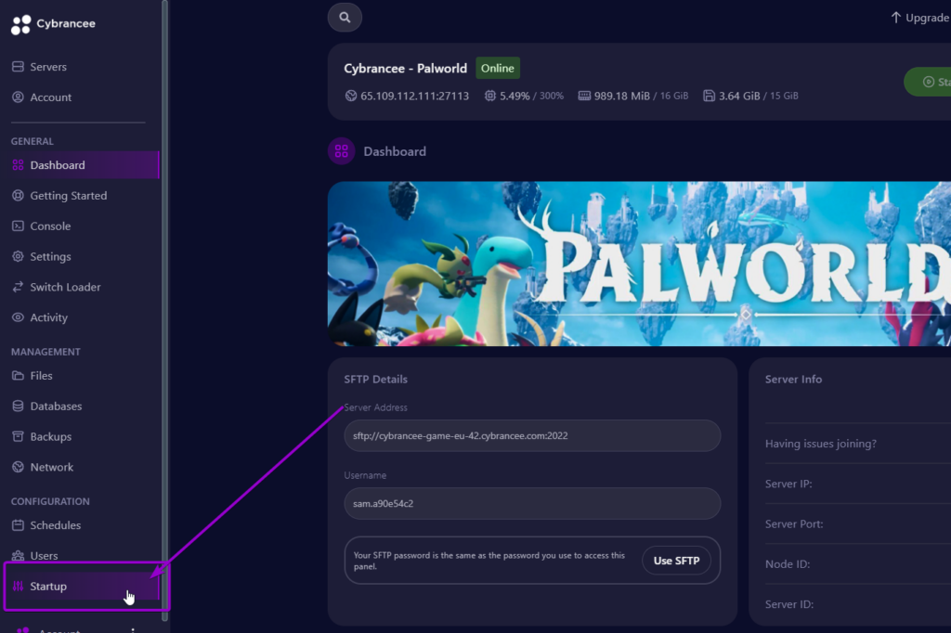The image size is (951, 633).
Task: Click the Files folder icon
Action: tap(18, 375)
